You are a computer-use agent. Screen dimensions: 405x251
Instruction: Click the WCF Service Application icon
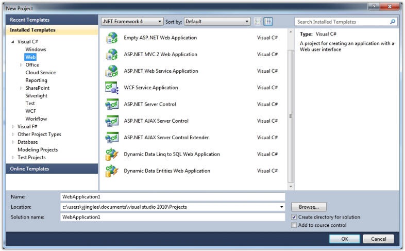click(x=112, y=88)
